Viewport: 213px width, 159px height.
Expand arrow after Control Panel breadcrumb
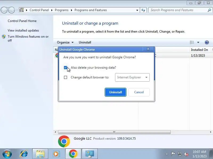52,10
